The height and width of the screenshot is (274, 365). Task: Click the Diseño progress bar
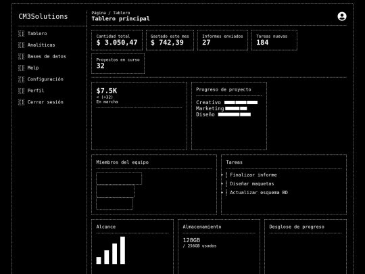235,114
